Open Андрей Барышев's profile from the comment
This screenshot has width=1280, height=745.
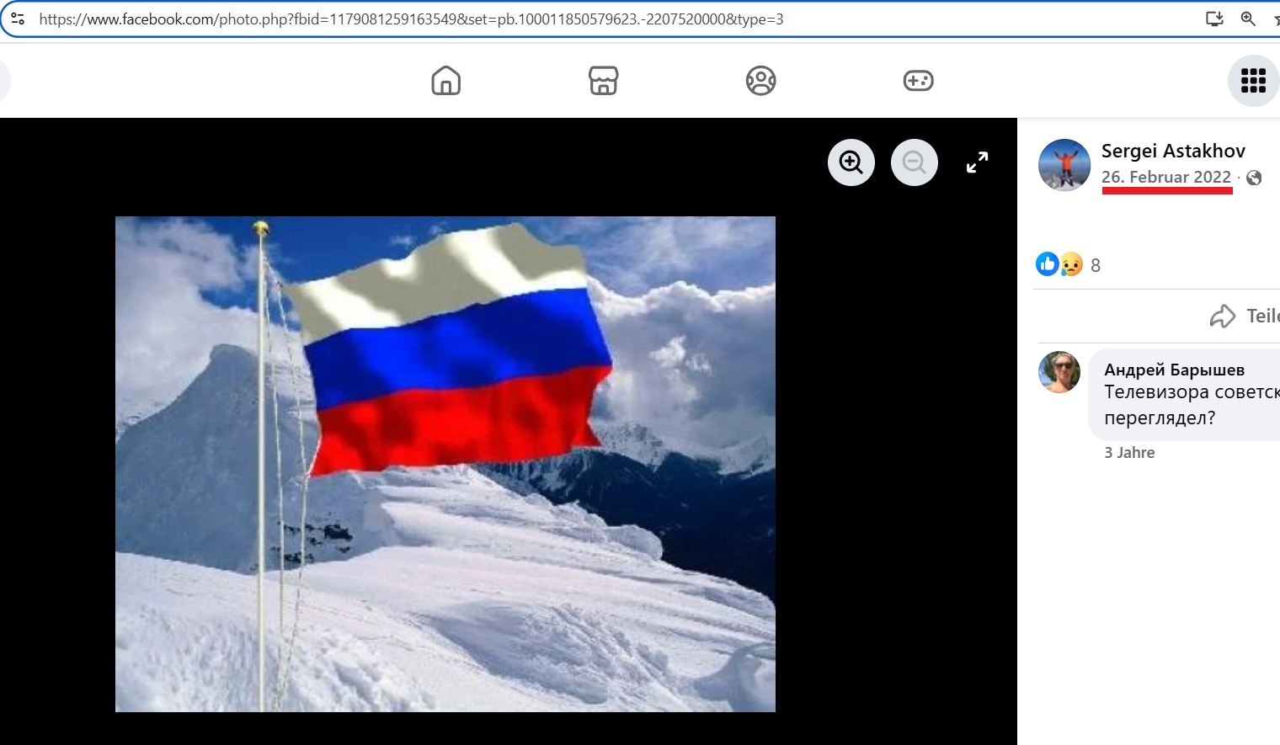click(x=1174, y=370)
